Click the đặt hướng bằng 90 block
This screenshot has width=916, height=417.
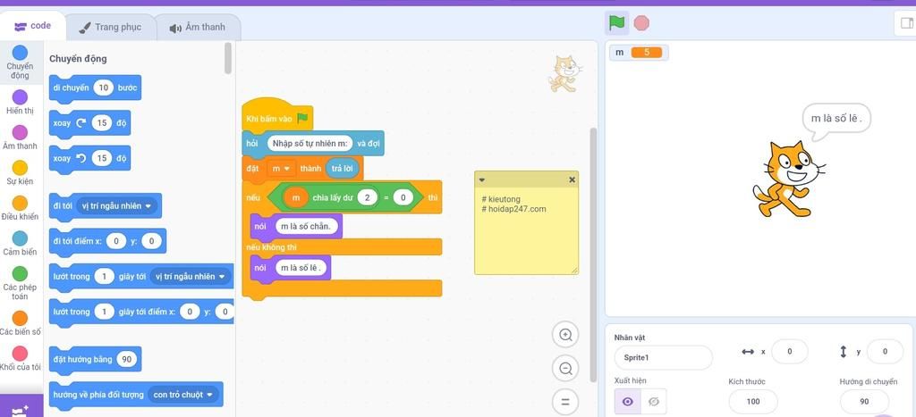[x=95, y=359]
